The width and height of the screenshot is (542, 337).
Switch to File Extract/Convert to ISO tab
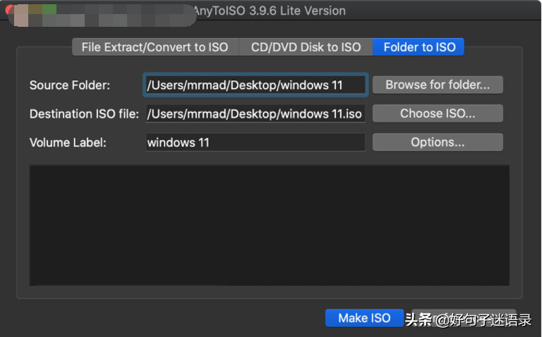click(155, 47)
